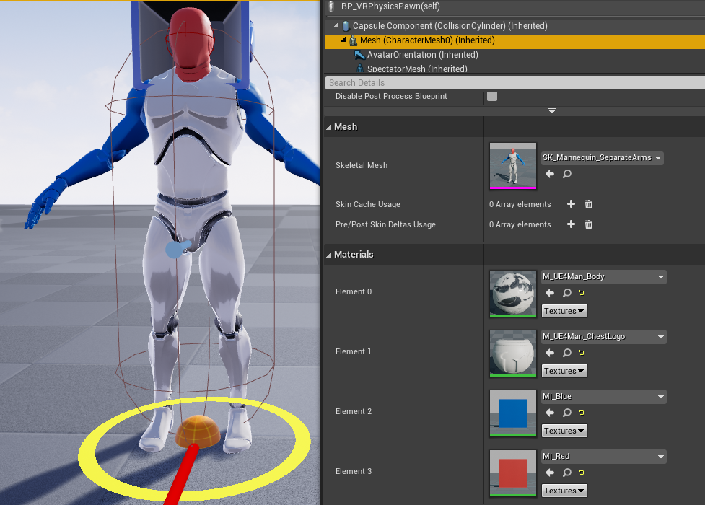
Task: Open the MI_Blue material dropdown
Action: (604, 397)
